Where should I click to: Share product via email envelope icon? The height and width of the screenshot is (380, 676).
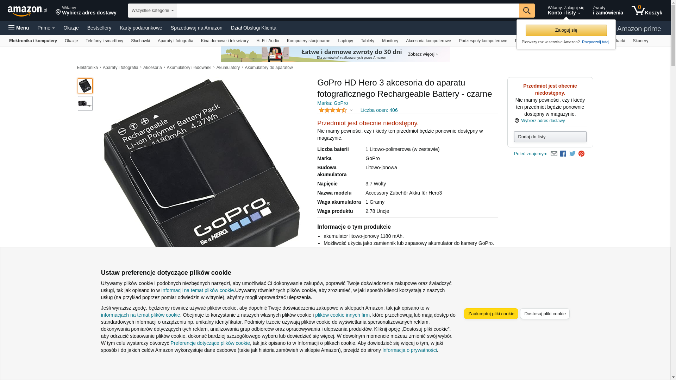(554, 154)
